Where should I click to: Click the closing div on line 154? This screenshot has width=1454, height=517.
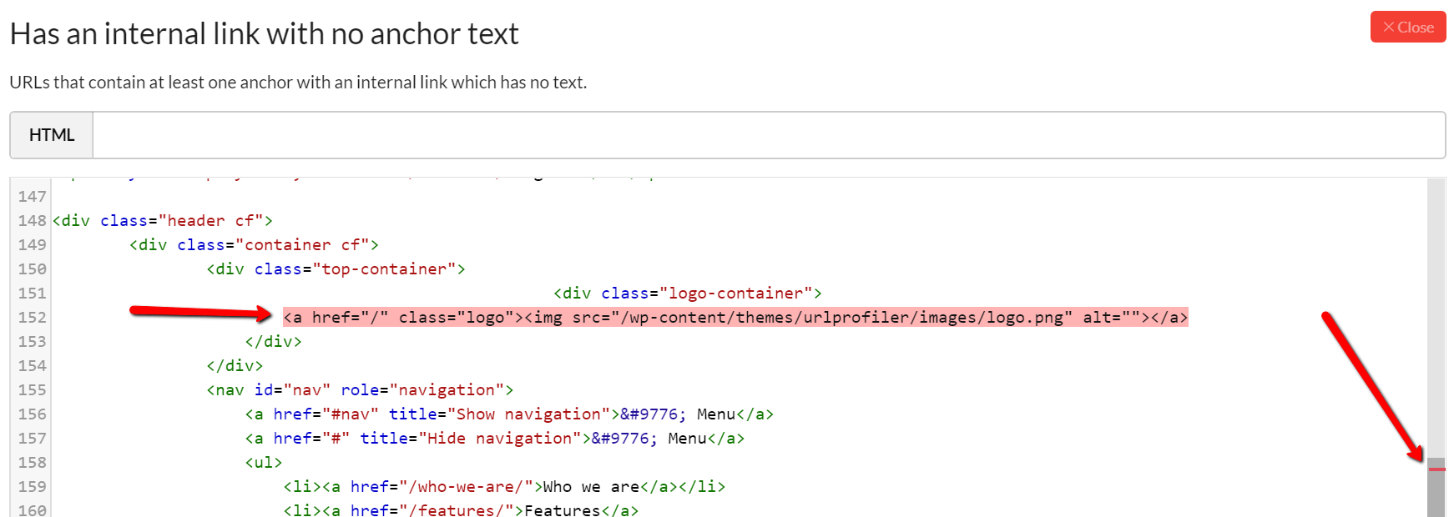pyautogui.click(x=235, y=366)
